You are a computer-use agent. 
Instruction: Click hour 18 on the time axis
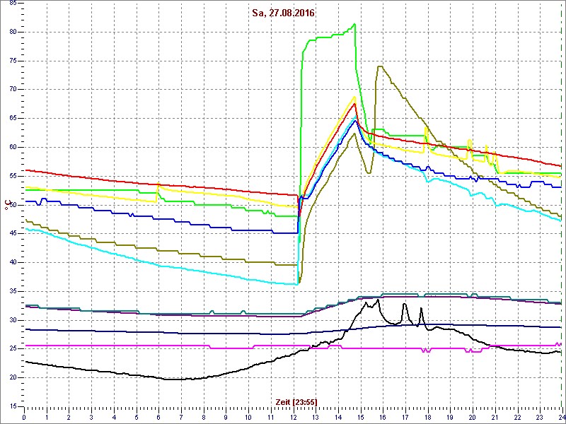tap(428, 416)
